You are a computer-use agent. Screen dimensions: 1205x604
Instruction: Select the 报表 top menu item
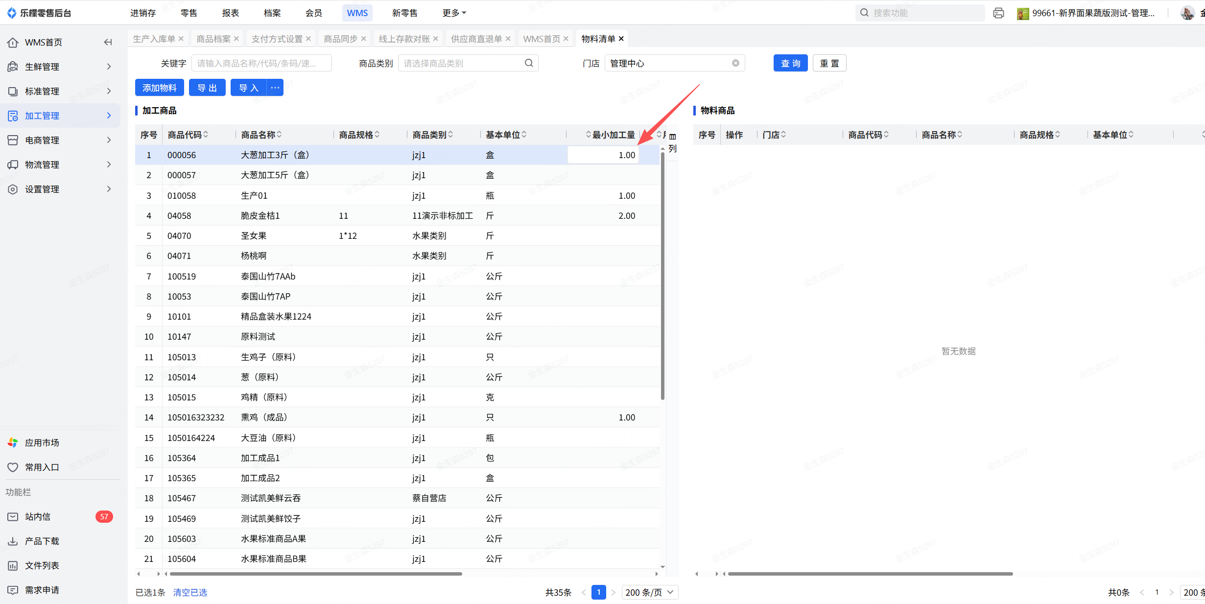230,13
